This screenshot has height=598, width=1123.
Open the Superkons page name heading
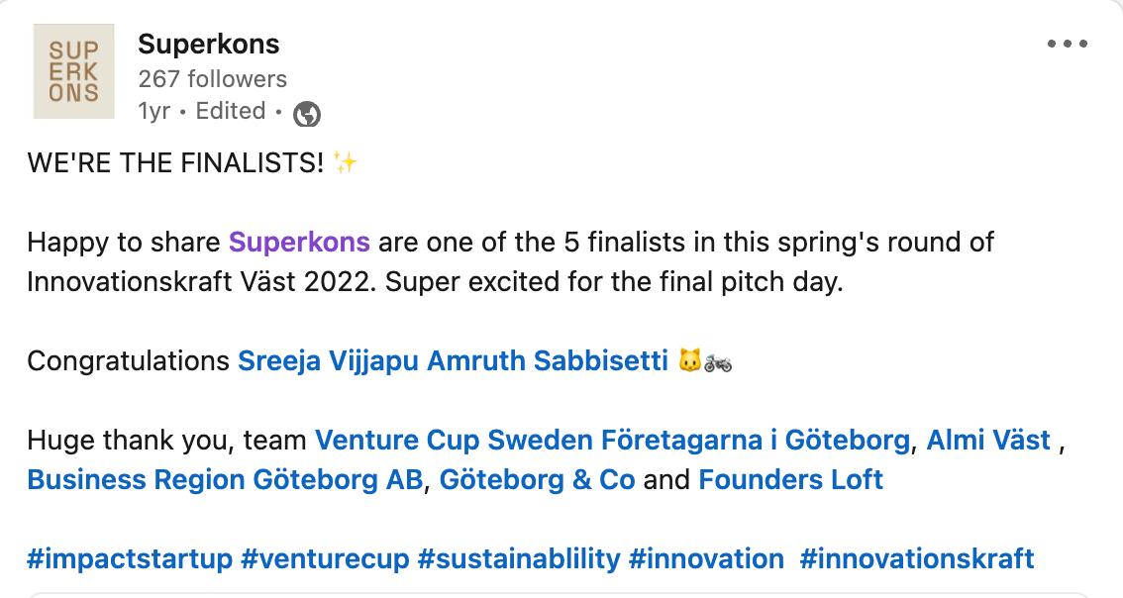(x=209, y=45)
